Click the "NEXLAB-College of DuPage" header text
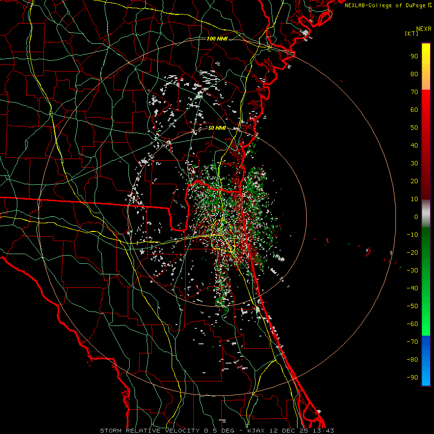434x434 pixels. 385,5
